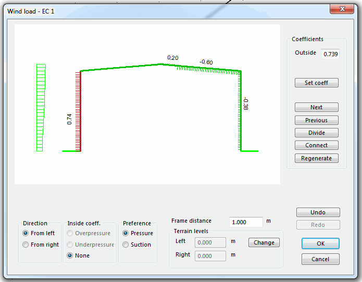Select the right column load -0.38

click(240, 111)
